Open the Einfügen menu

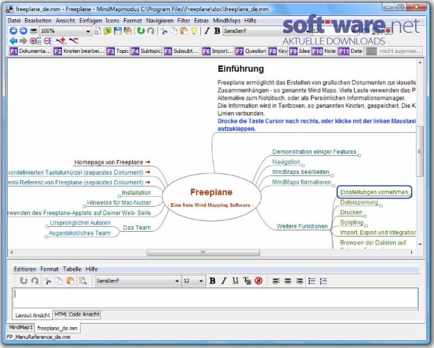point(90,20)
